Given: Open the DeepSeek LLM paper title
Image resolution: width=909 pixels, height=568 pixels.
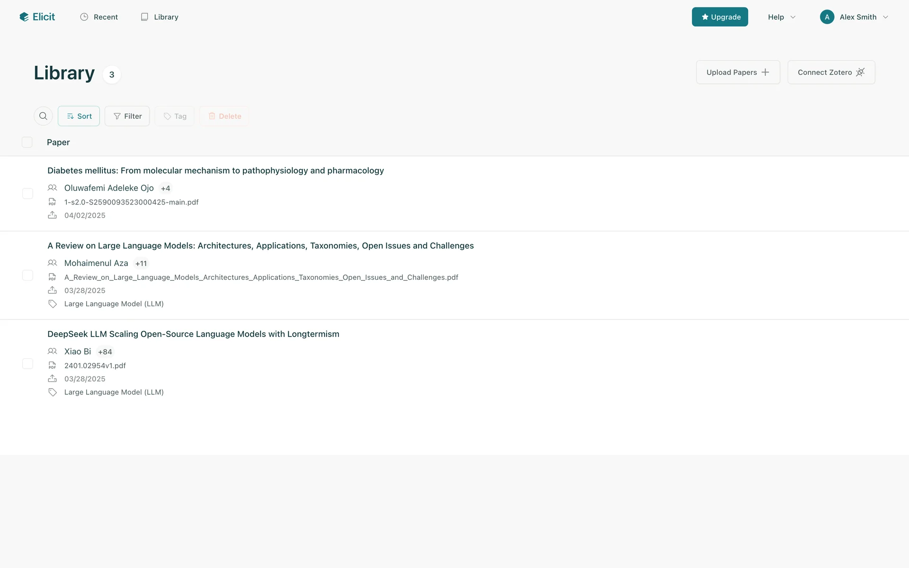Looking at the screenshot, I should click(x=193, y=334).
